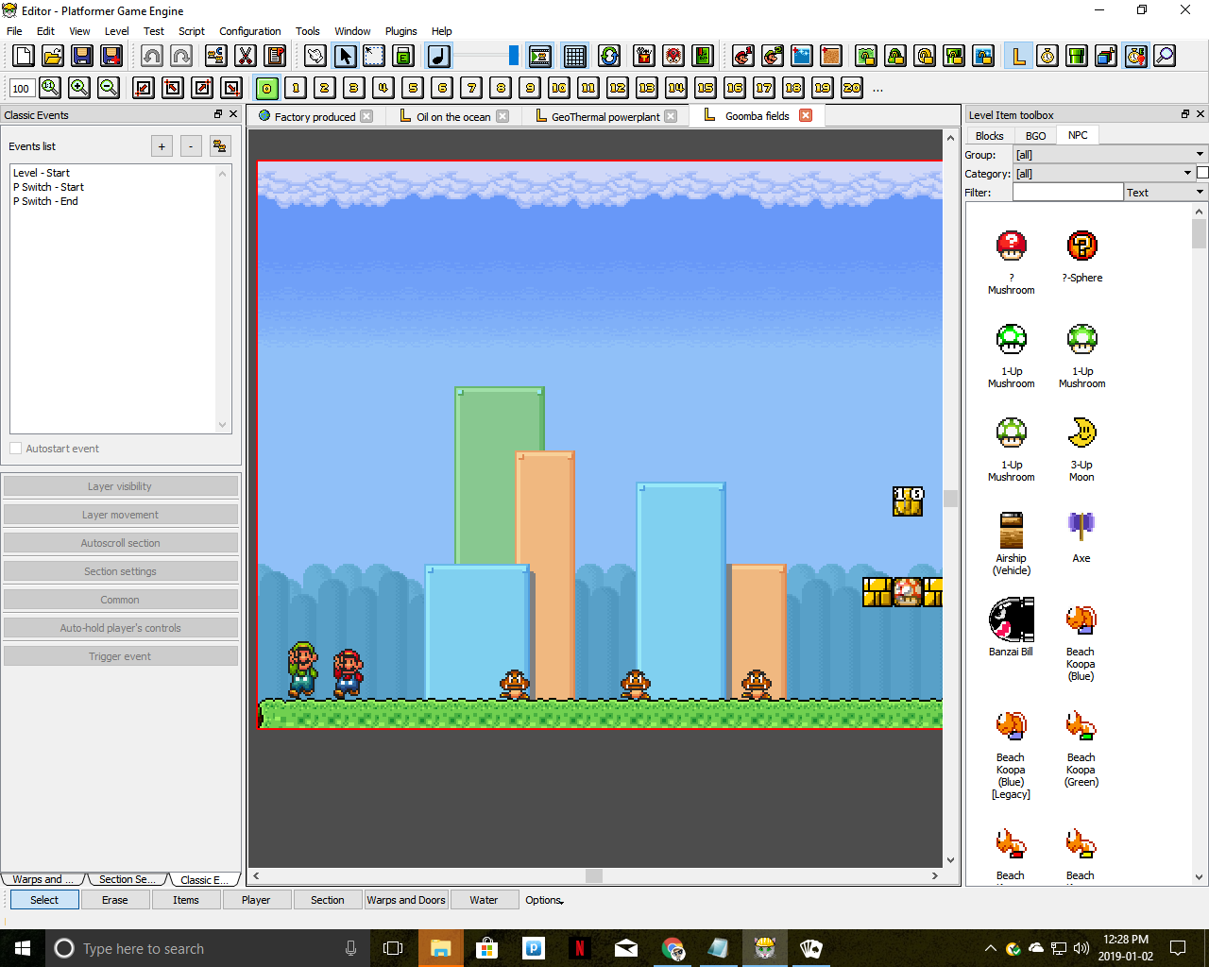1209x967 pixels.
Task: Switch to GeoThermal powerplant tab
Action: [605, 116]
